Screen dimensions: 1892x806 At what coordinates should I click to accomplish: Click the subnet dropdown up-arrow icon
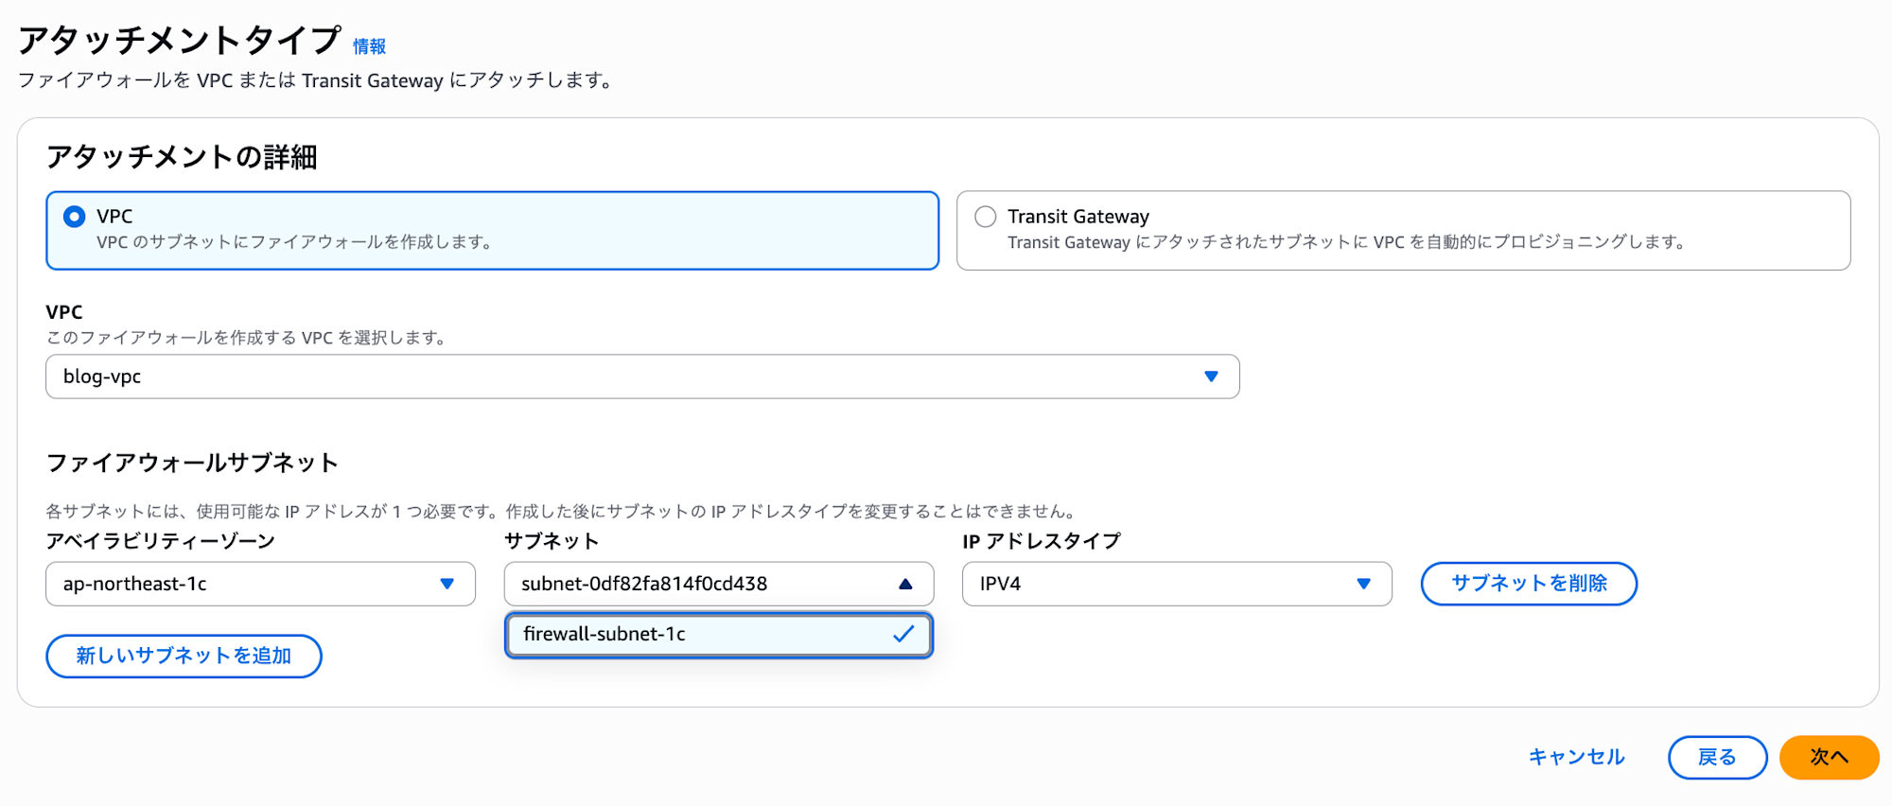click(905, 584)
